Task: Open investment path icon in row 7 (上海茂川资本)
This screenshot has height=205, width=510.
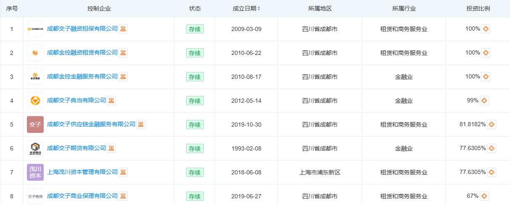Action: pos(492,172)
